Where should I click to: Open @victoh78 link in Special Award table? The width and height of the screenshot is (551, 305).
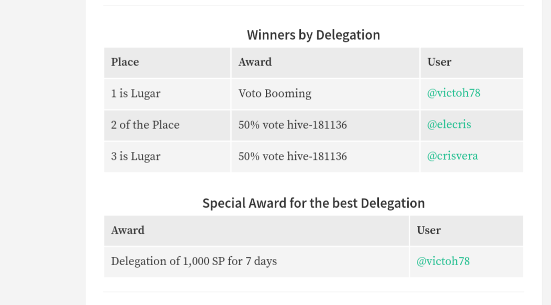[443, 262]
